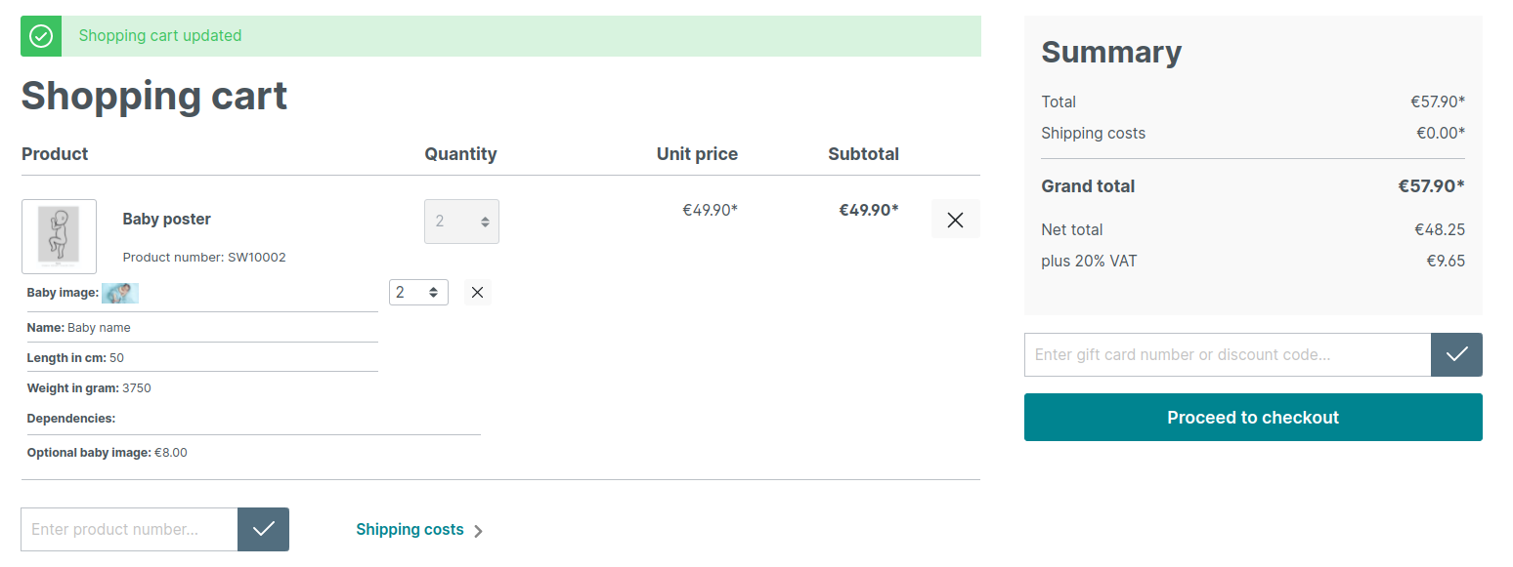The image size is (1513, 567).
Task: Expand the Shipping costs section
Action: click(419, 530)
